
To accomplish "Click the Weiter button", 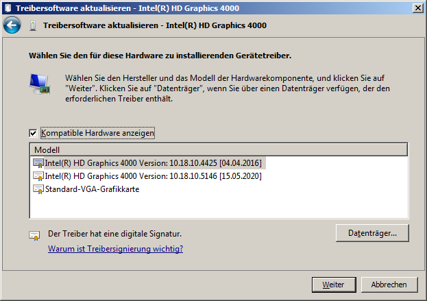I will click(x=334, y=285).
